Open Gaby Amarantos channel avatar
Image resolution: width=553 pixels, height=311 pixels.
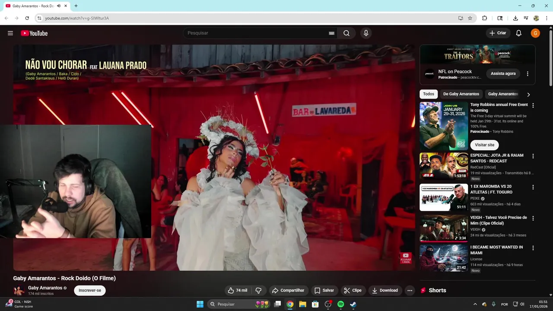19,290
